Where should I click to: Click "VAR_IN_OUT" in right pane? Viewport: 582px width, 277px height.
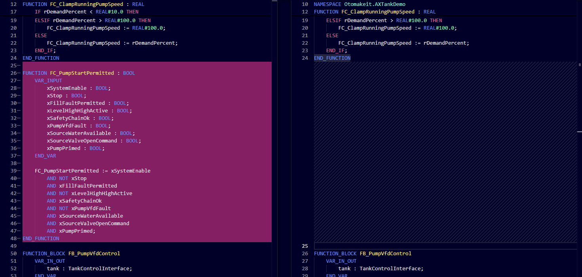(341, 261)
